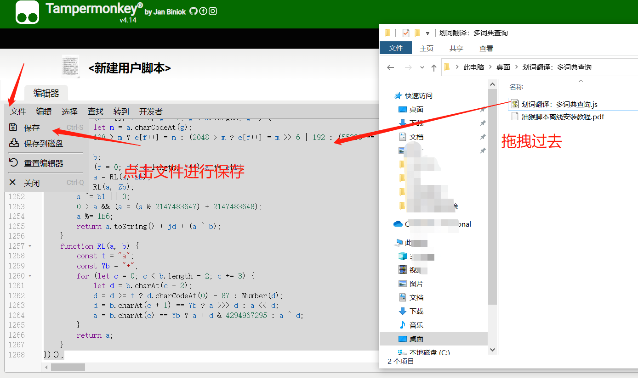
Task: Open Tampermonkey's GitHub icon link
Action: click(193, 11)
